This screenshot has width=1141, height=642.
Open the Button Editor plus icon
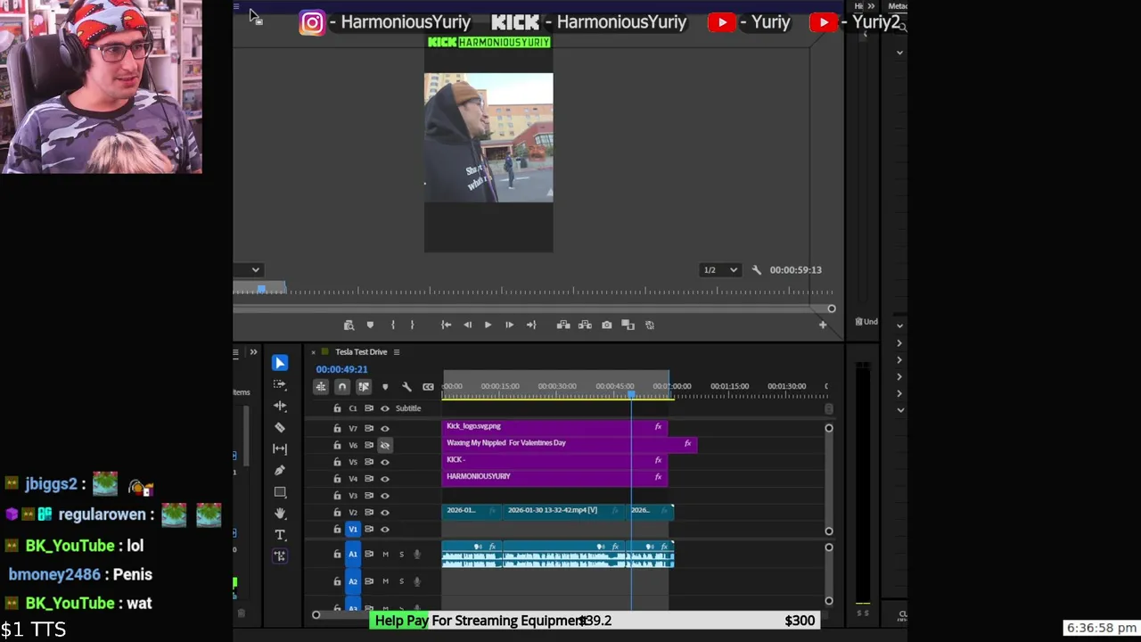coord(823,325)
